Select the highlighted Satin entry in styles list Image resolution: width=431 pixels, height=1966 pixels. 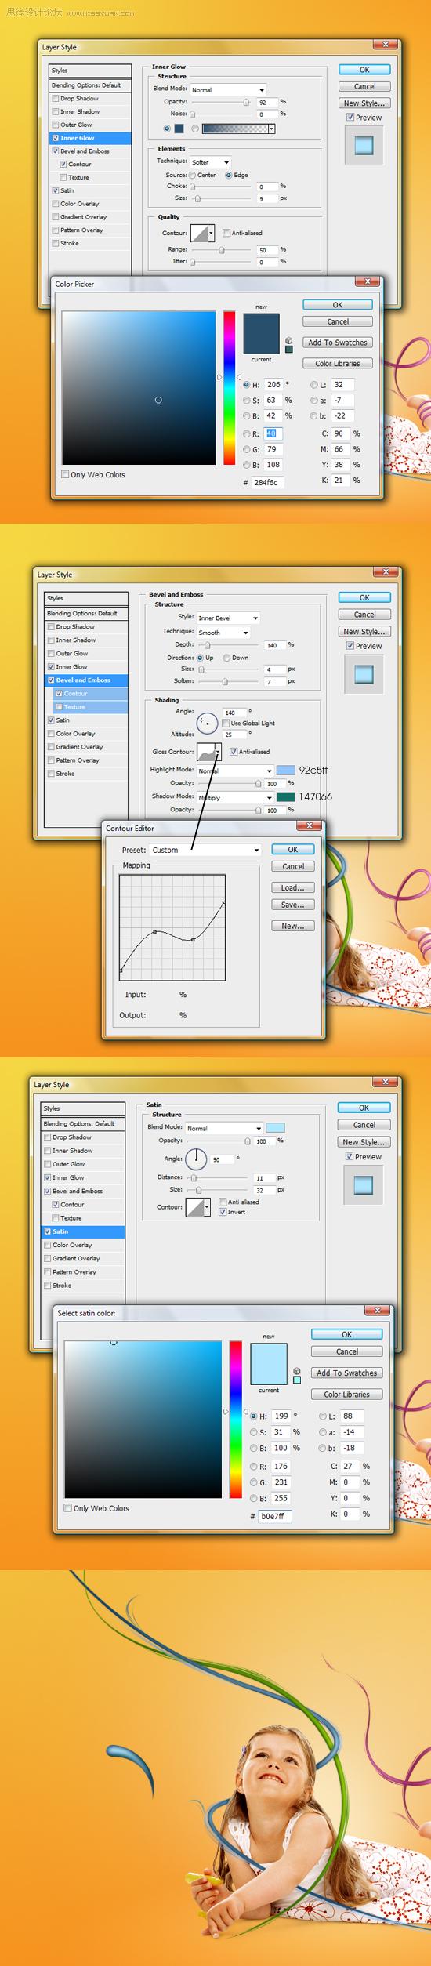[84, 1232]
